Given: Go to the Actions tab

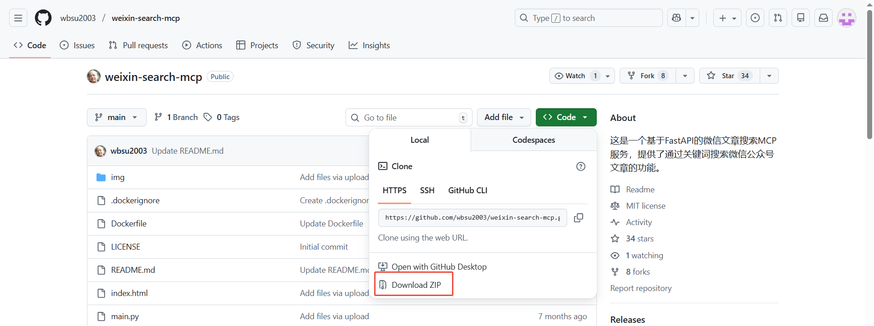Looking at the screenshot, I should click(202, 45).
